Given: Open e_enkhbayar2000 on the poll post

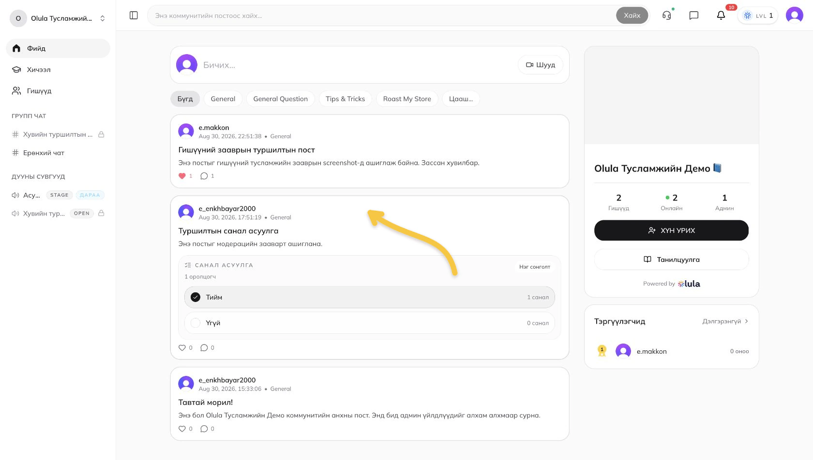Looking at the screenshot, I should pos(227,209).
